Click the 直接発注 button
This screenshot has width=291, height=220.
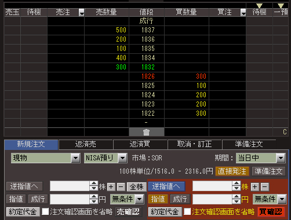[232, 171]
